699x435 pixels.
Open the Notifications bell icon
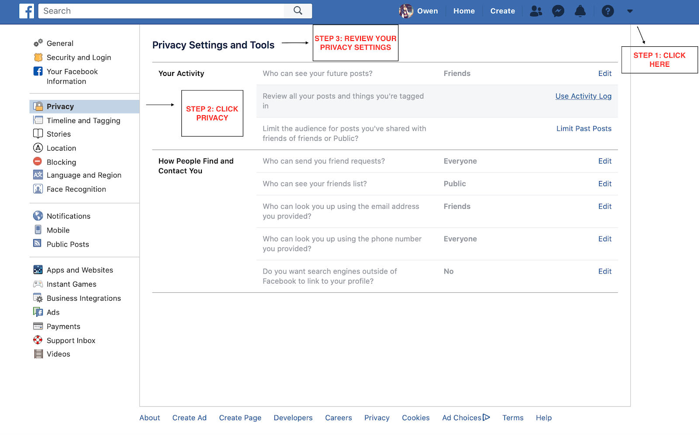click(x=580, y=11)
